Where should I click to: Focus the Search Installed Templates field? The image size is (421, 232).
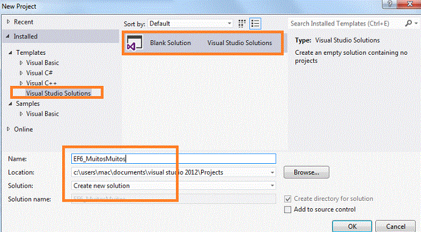pyautogui.click(x=346, y=24)
